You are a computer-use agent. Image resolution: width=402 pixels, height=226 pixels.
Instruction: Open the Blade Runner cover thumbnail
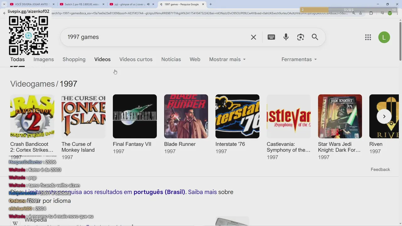pos(186,116)
